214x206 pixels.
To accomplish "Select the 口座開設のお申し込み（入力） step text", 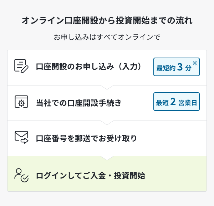I will click(x=89, y=67).
